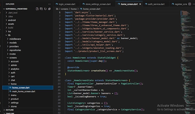Image resolution: width=195 pixels, height=114 pixels.
Task: Open editor more actions ellipsis at top right
Action: tap(194, 4)
